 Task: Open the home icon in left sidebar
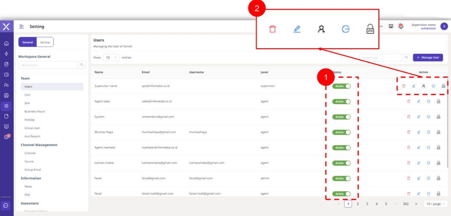pos(6,44)
